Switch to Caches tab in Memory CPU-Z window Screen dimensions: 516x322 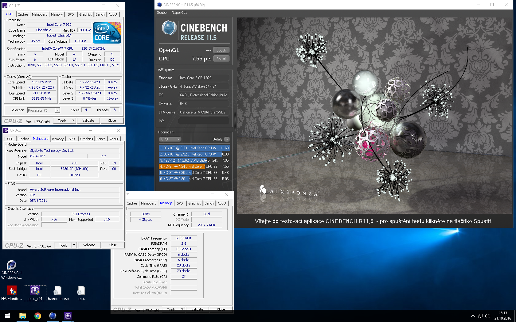point(132,203)
